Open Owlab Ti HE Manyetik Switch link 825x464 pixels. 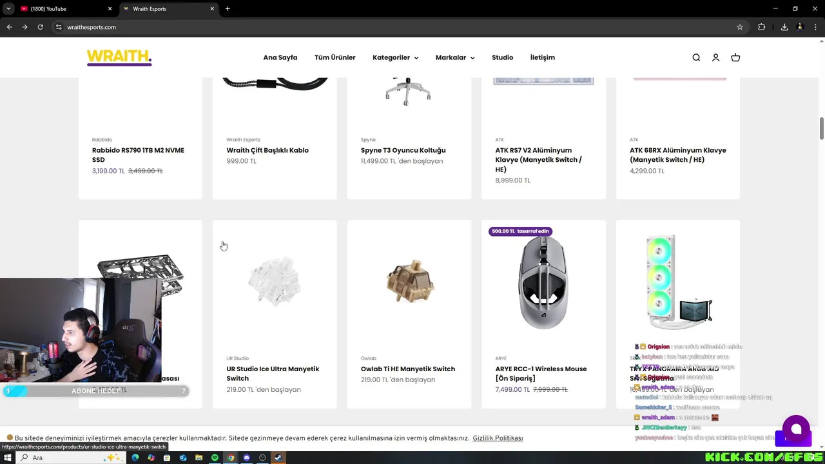[x=408, y=369]
